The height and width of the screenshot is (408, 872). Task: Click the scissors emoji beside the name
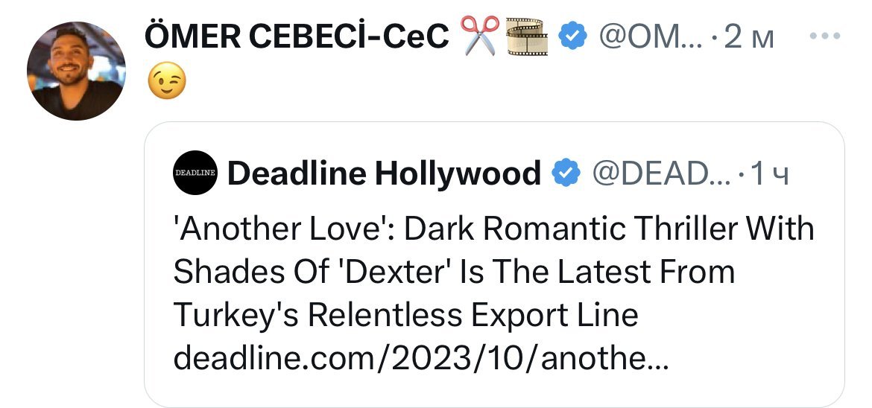click(481, 37)
